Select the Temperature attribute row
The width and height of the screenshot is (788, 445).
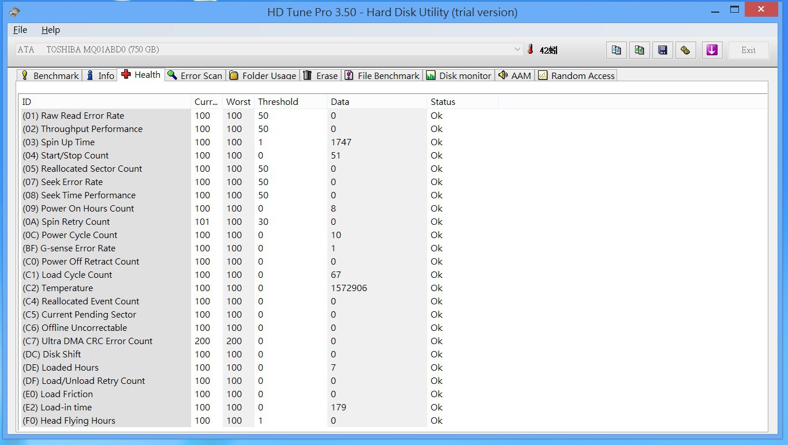(x=67, y=288)
